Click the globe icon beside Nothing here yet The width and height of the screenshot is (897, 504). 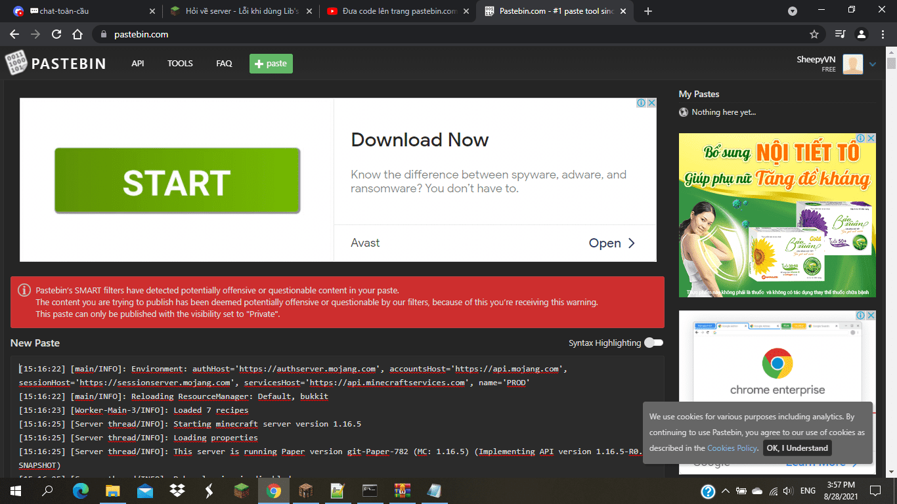point(684,112)
